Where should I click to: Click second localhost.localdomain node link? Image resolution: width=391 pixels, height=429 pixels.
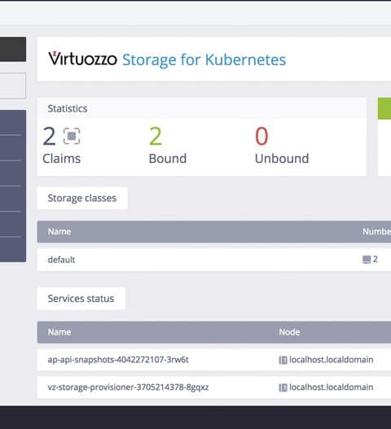tap(331, 387)
